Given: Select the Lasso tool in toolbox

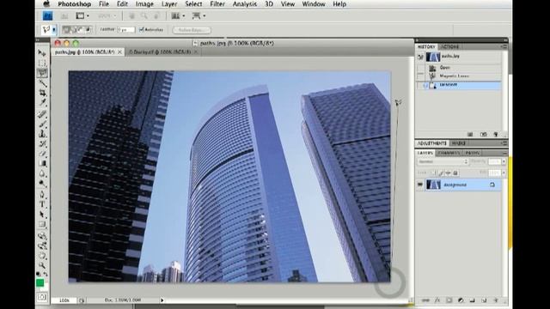Looking at the screenshot, I should coord(42,73).
